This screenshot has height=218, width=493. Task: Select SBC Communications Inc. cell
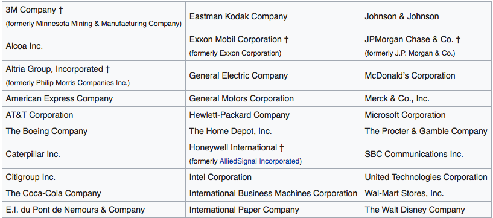pyautogui.click(x=427, y=154)
